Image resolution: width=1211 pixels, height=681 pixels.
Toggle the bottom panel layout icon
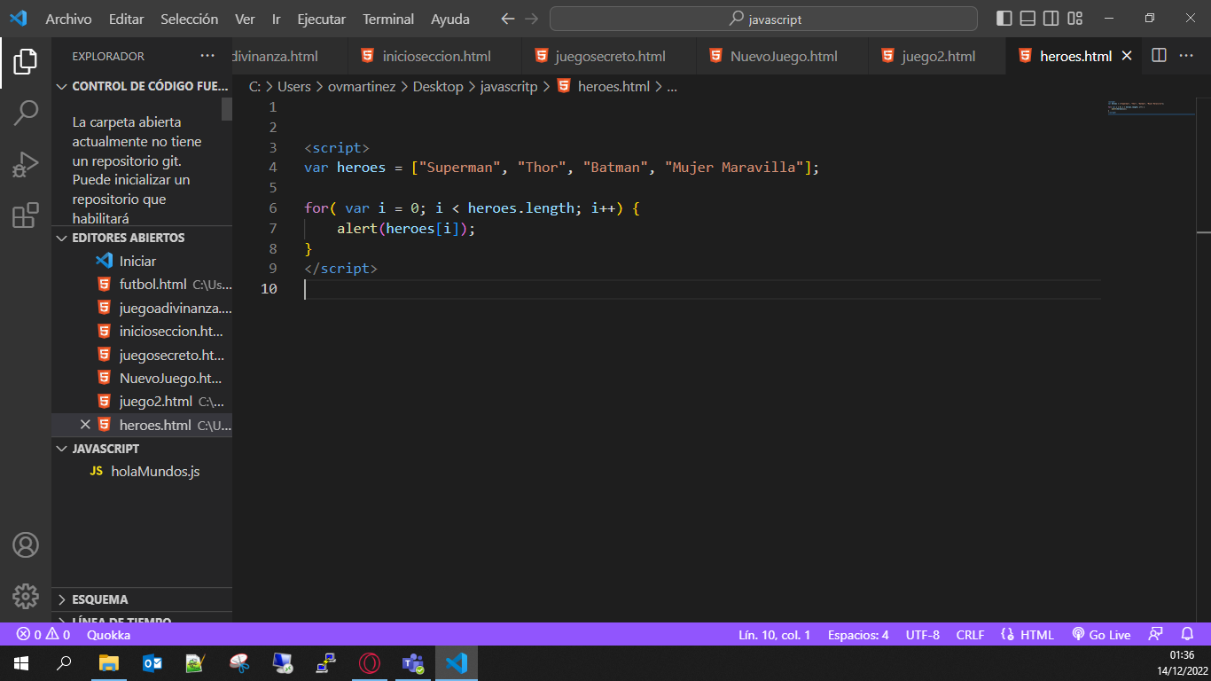click(x=1027, y=19)
